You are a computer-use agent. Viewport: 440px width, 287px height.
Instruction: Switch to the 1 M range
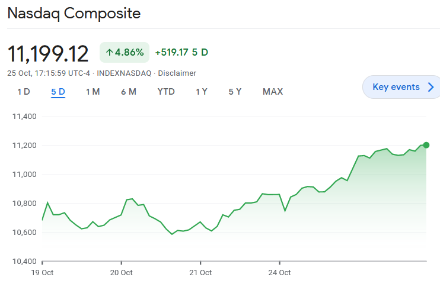[93, 92]
